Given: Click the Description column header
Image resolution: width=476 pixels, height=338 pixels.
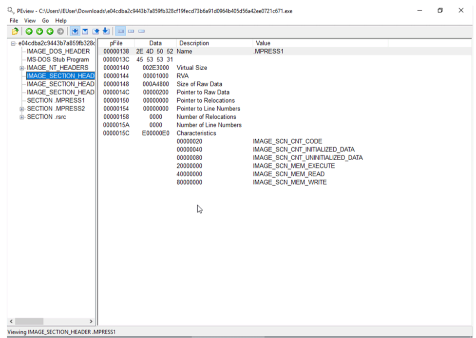Looking at the screenshot, I should (194, 43).
